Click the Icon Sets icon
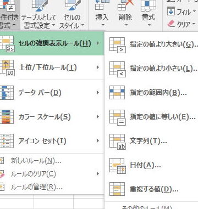The width and height of the screenshot is (198, 209). tap(7, 141)
